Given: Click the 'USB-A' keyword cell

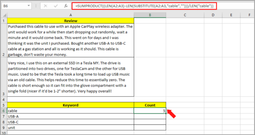Looking at the screenshot, I should pos(71,116).
